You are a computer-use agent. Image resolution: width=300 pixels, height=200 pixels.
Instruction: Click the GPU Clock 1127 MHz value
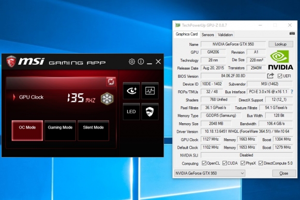coord(210,139)
